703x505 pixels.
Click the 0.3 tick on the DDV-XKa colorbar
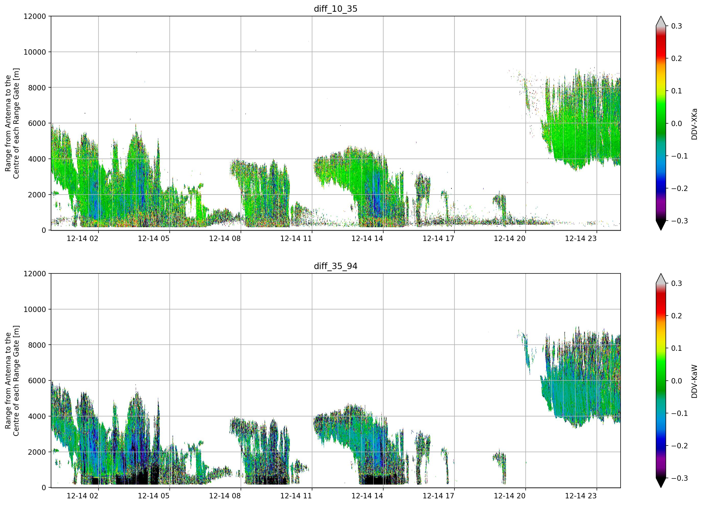pos(676,26)
